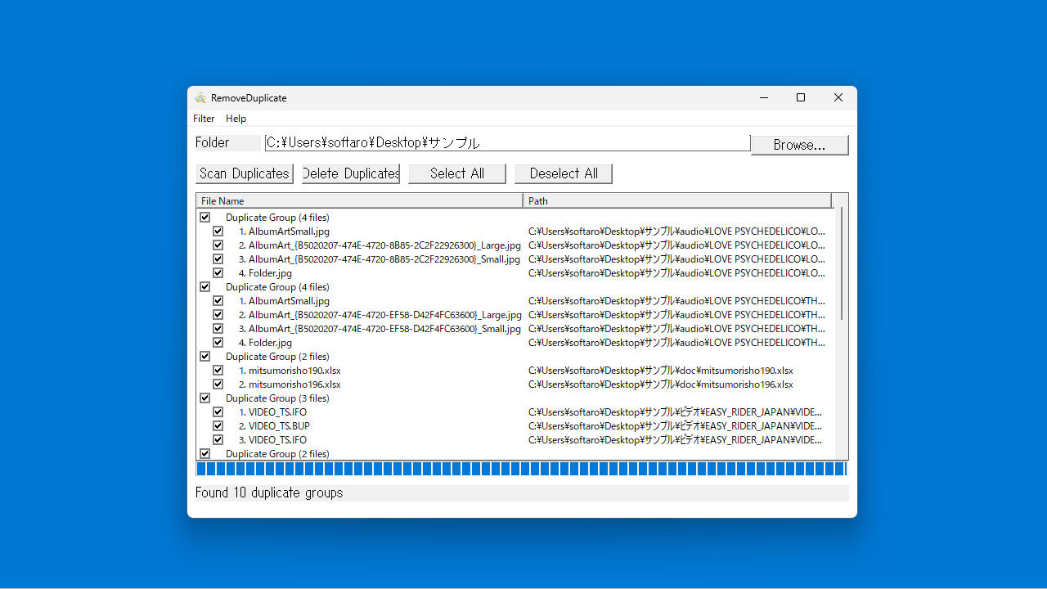Screen dimensions: 1047x589
Task: Uncheck the mitsumorisho196.xlsx checkbox
Action: click(x=218, y=384)
